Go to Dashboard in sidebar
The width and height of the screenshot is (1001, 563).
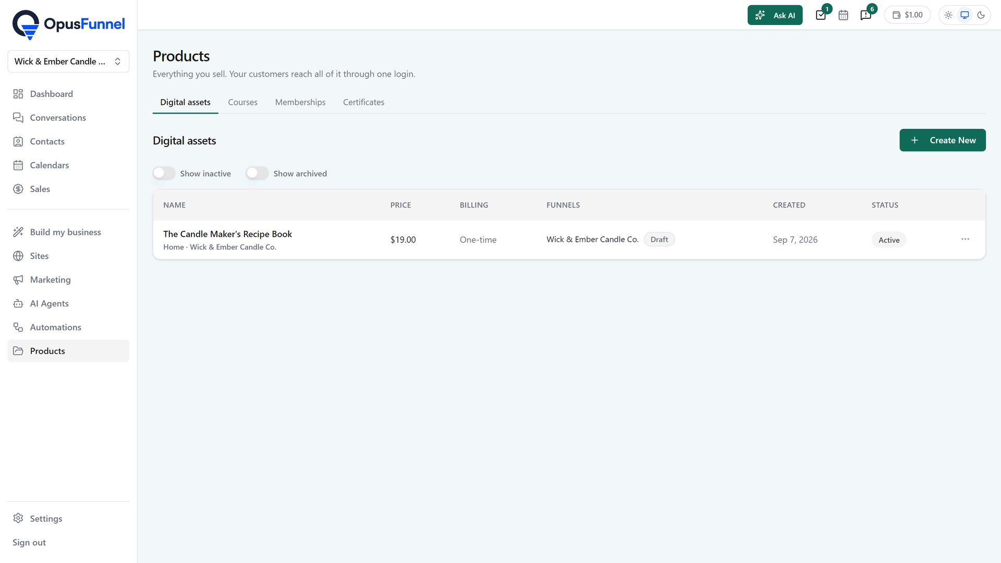point(68,94)
